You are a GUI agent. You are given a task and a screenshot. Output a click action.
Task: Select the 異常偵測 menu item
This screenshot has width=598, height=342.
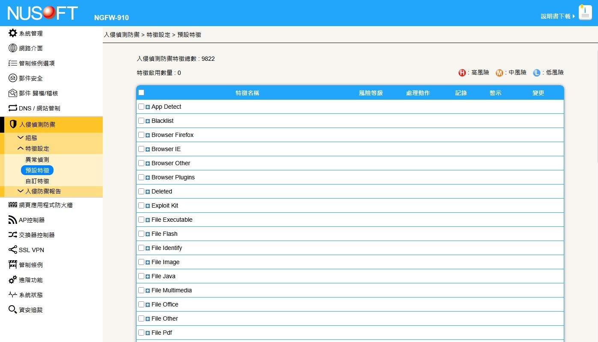pos(37,160)
